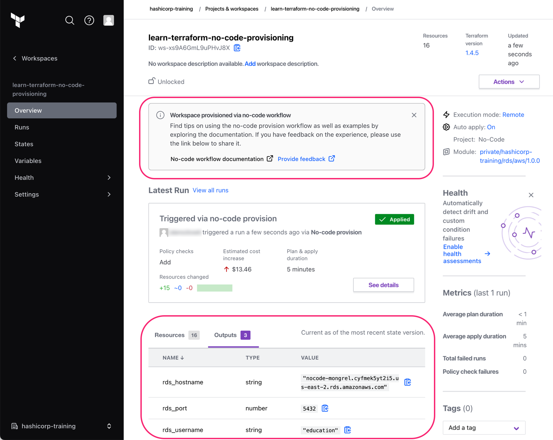Click learn-terraform-no-code-provisioning breadcrumb

(x=315, y=9)
